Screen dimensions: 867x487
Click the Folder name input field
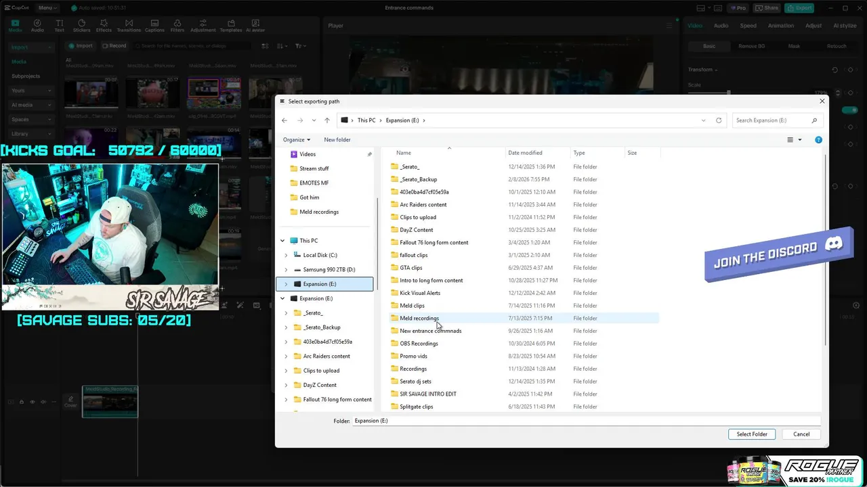(587, 421)
